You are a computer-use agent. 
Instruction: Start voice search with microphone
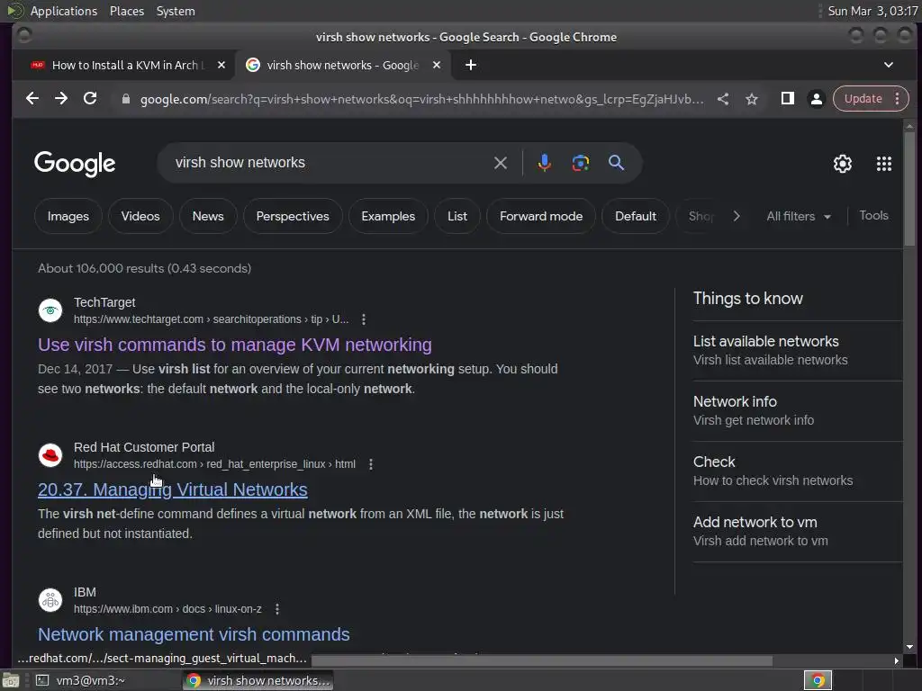[x=545, y=163]
